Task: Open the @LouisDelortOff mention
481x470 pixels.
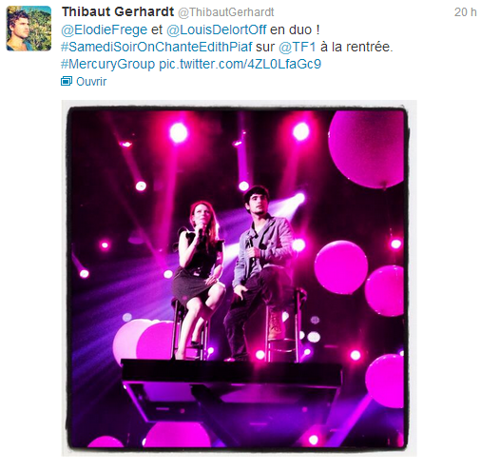Action: point(216,29)
